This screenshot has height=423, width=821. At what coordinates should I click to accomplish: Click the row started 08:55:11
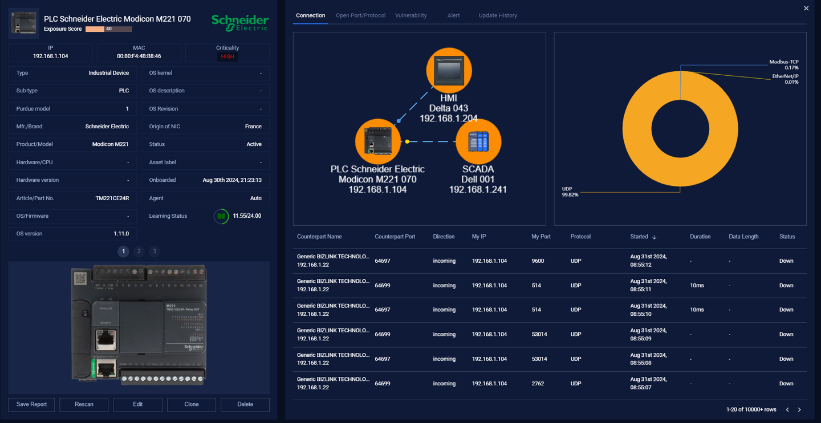click(x=550, y=286)
